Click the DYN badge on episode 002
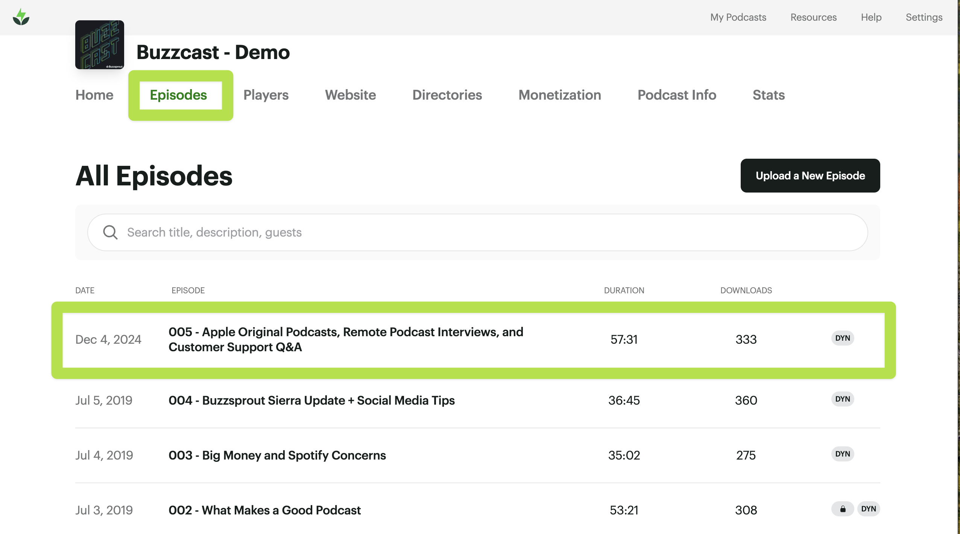The height and width of the screenshot is (534, 960). coord(869,509)
